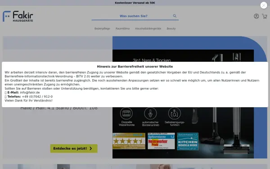Viewport: 270px width, 169px height.
Task: Open the Haushaltskleingeräte menu
Action: coord(148,29)
